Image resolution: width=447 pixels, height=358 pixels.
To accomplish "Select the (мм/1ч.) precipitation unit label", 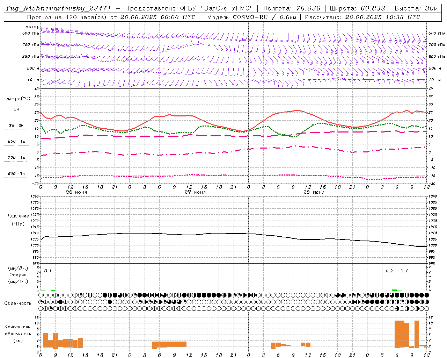I will 18,281.
